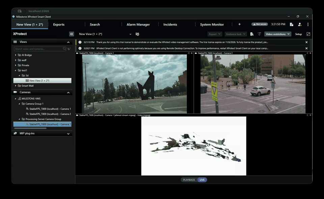Switch to the Exports tab
The height and width of the screenshot is (199, 324).
coord(59,24)
